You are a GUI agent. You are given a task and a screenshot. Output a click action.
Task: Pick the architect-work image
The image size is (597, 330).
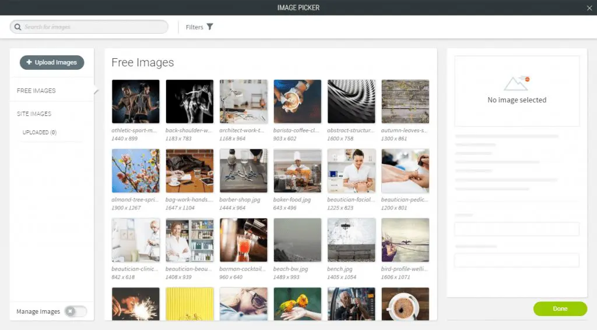[244, 101]
